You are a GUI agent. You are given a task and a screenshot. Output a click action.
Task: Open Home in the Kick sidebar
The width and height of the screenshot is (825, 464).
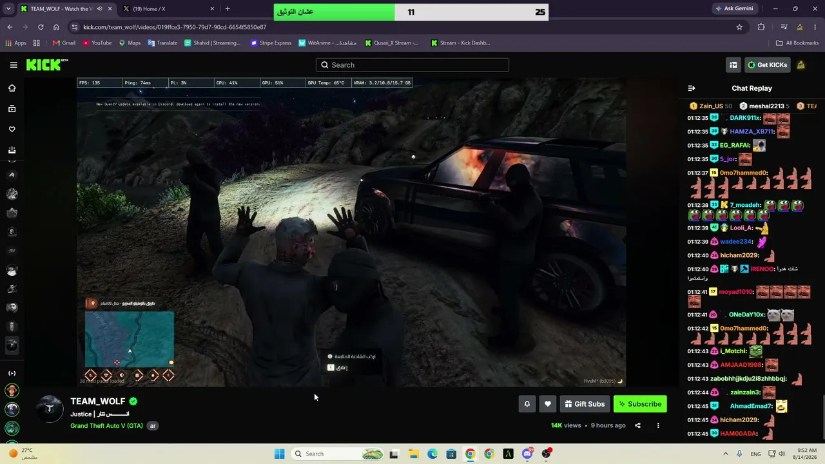click(12, 88)
